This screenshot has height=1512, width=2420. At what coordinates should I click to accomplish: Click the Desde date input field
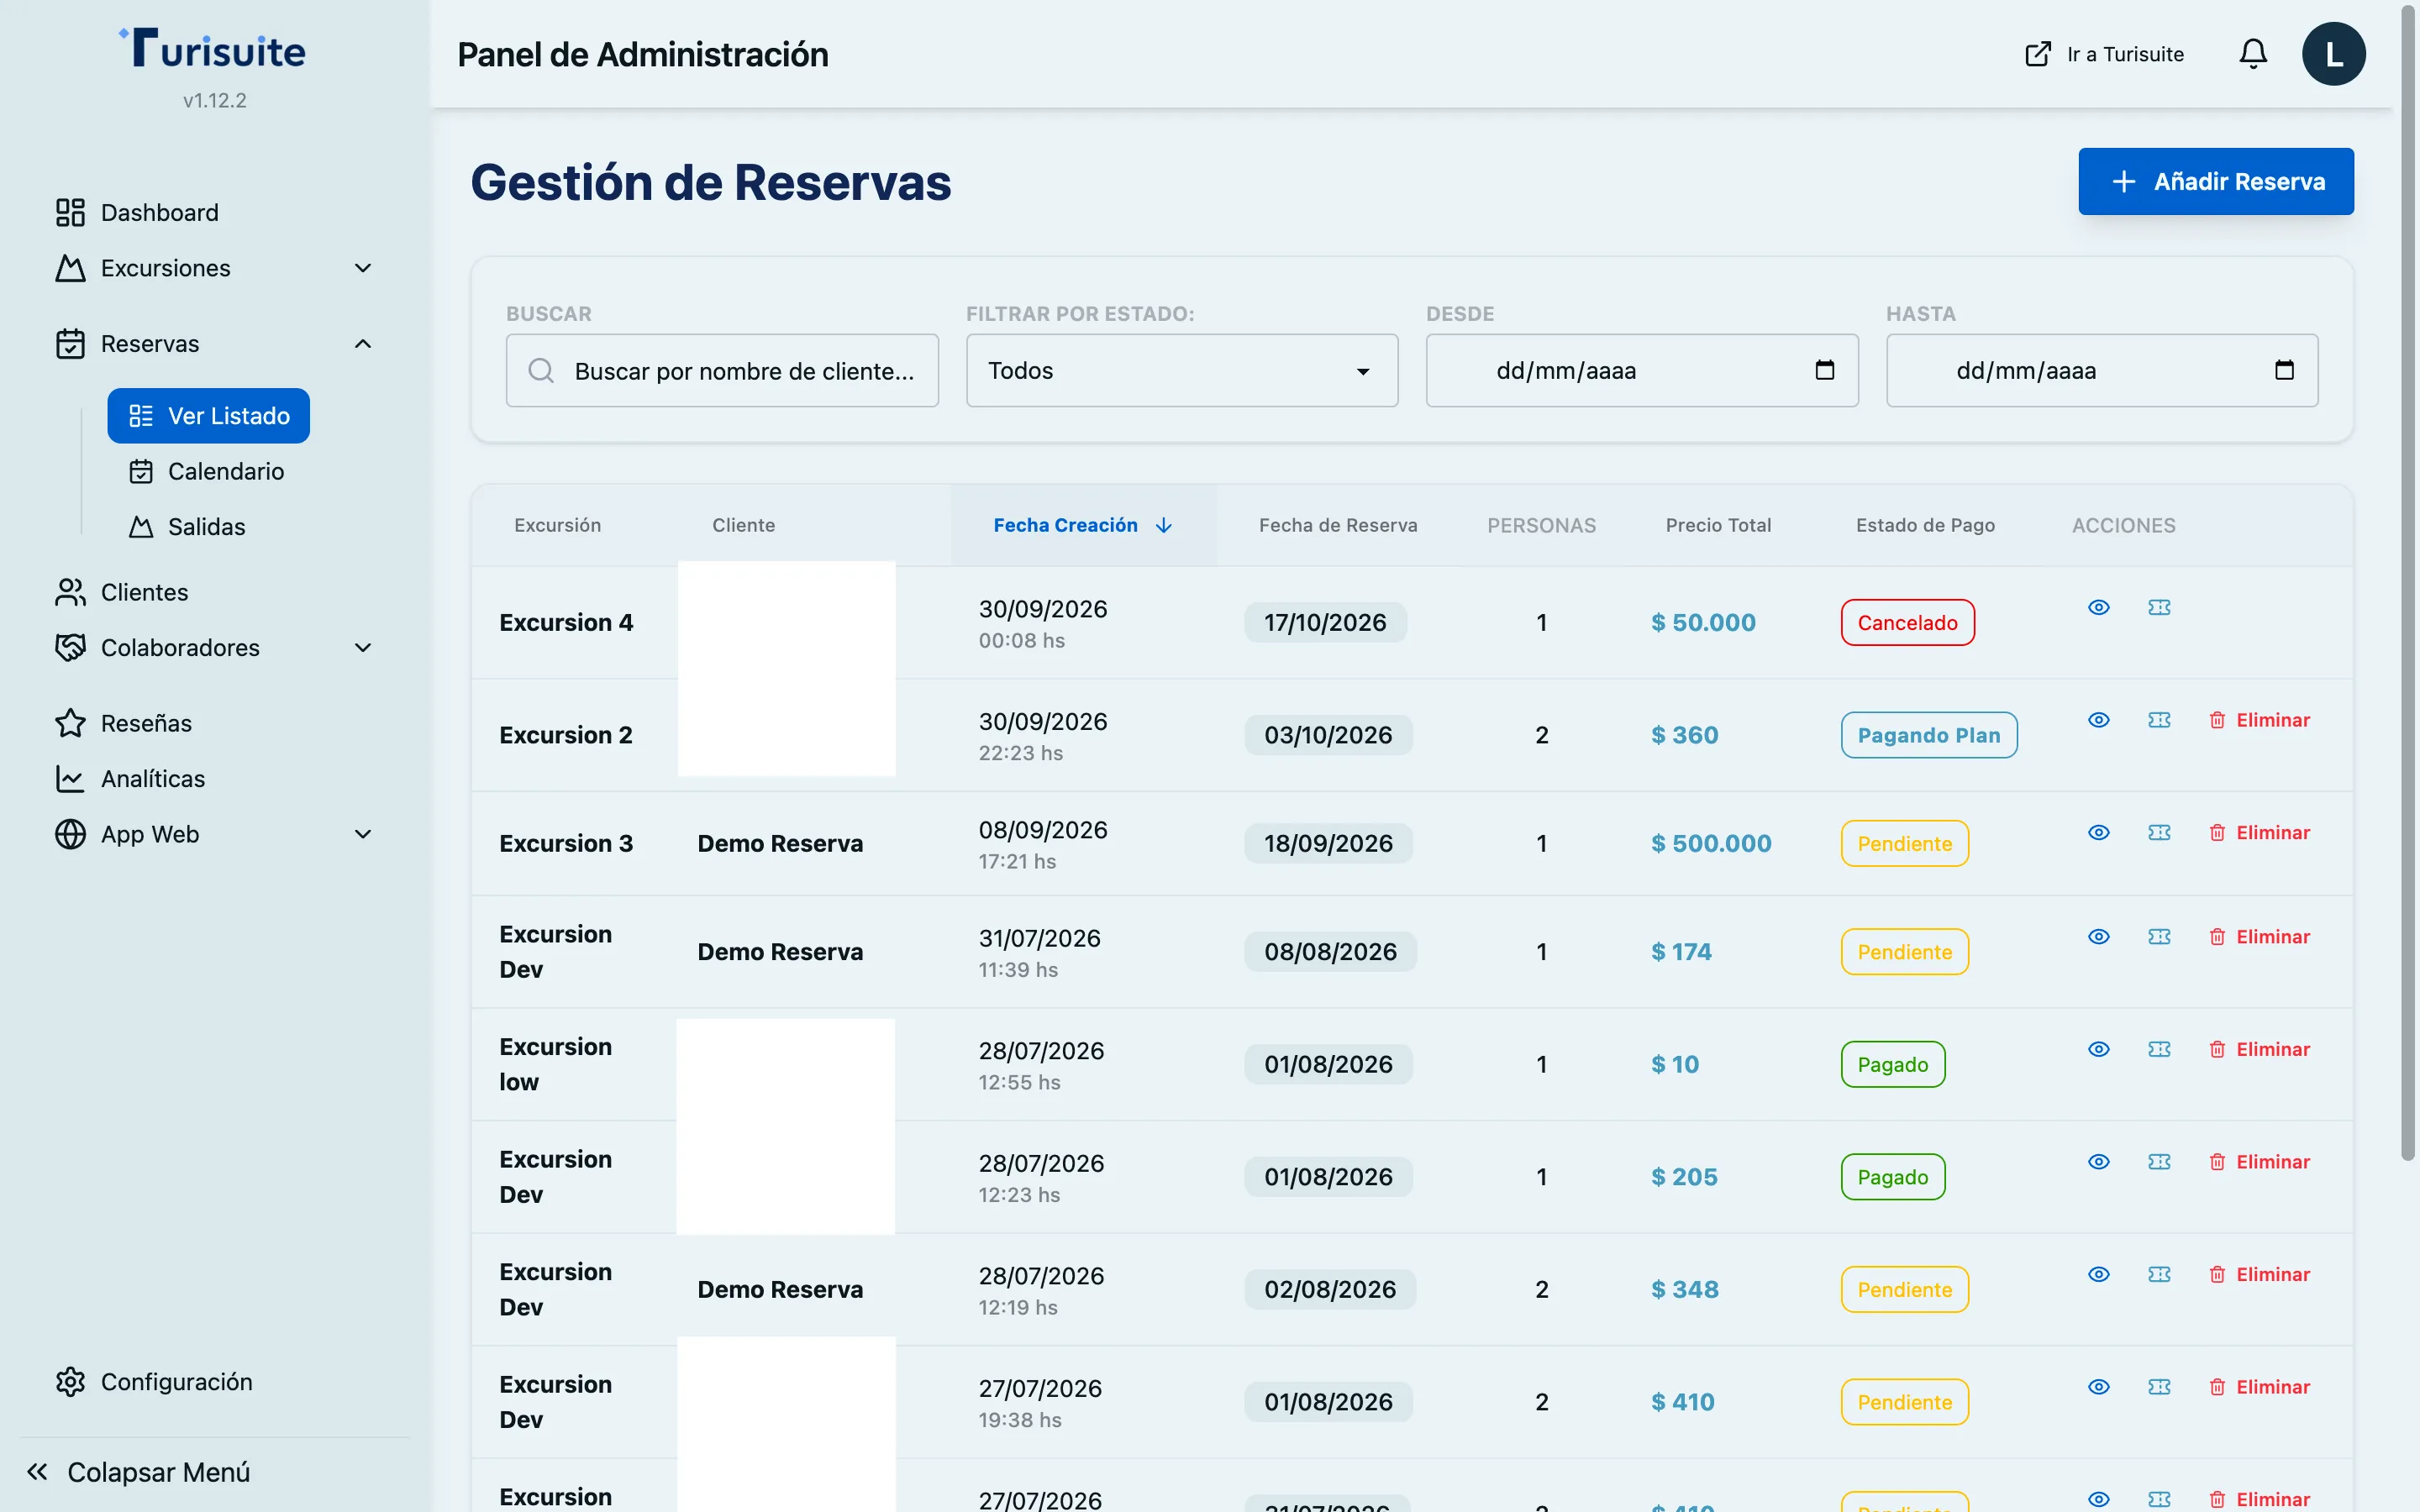1642,370
